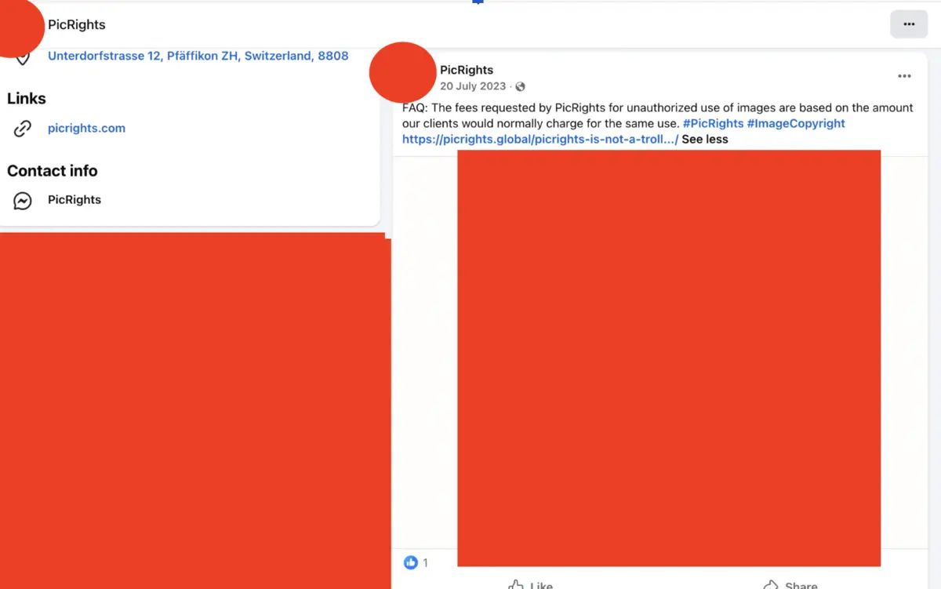Like the PicRights post
This screenshot has height=589, width=941.
click(530, 585)
